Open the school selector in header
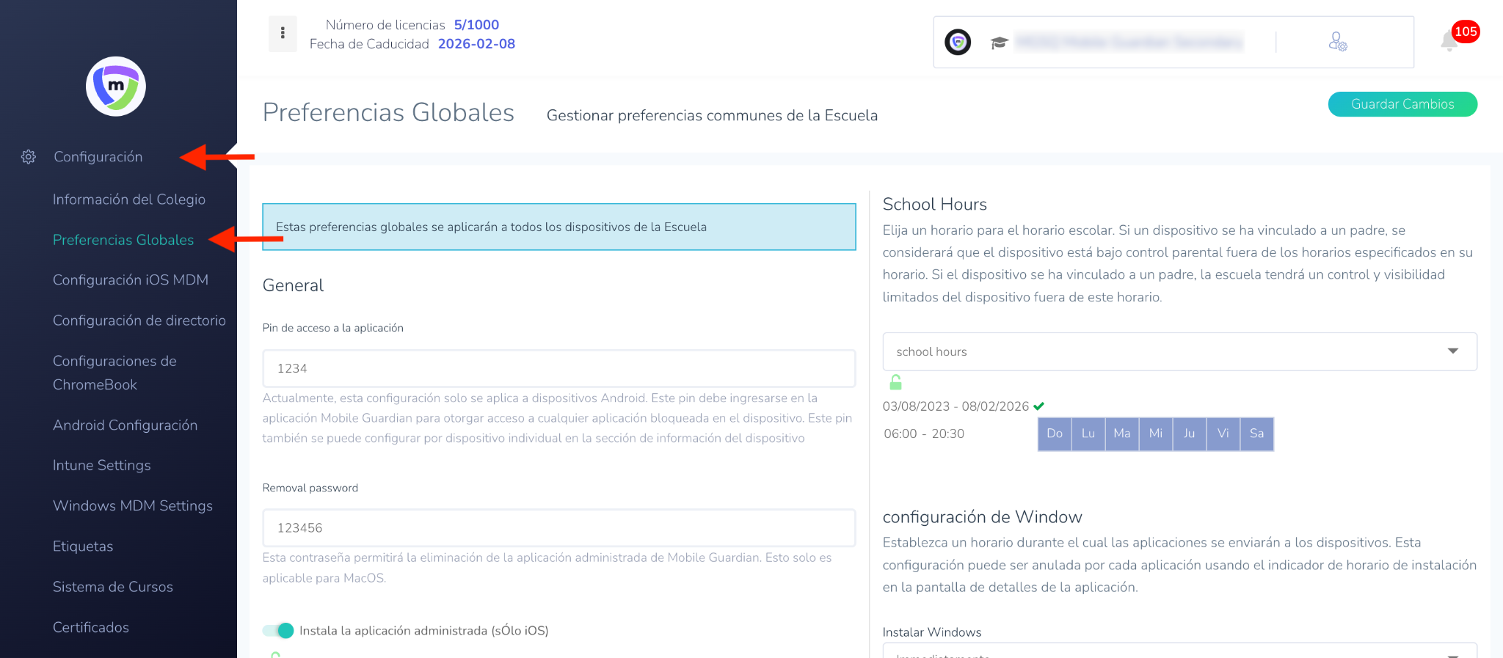Image resolution: width=1503 pixels, height=658 pixels. pyautogui.click(x=1129, y=43)
